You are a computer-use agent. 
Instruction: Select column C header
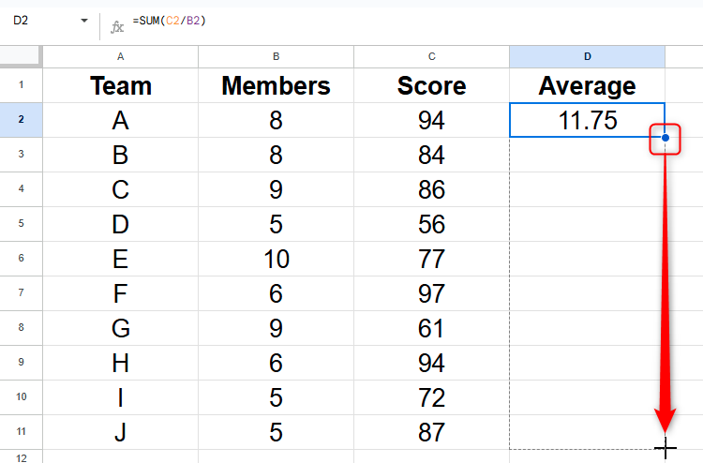[x=431, y=57]
